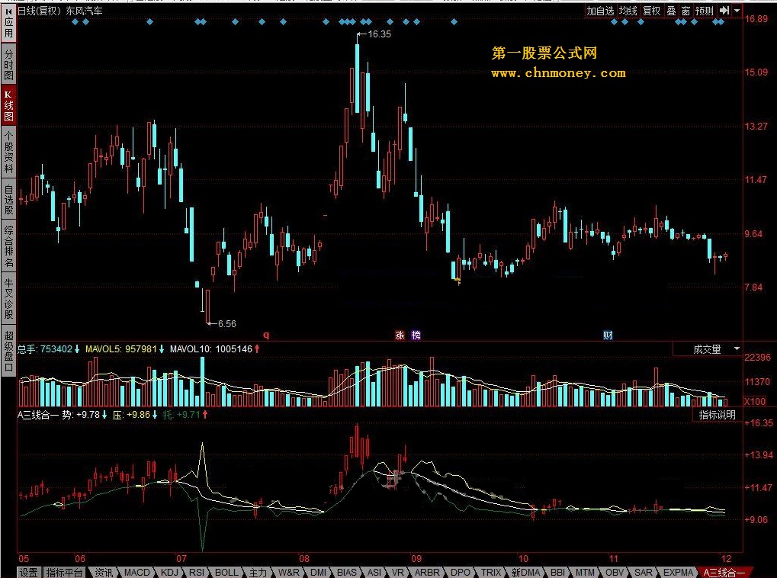Viewport: 777px width, 578px height.
Task: Click the 窗 multi-window button
Action: click(685, 11)
